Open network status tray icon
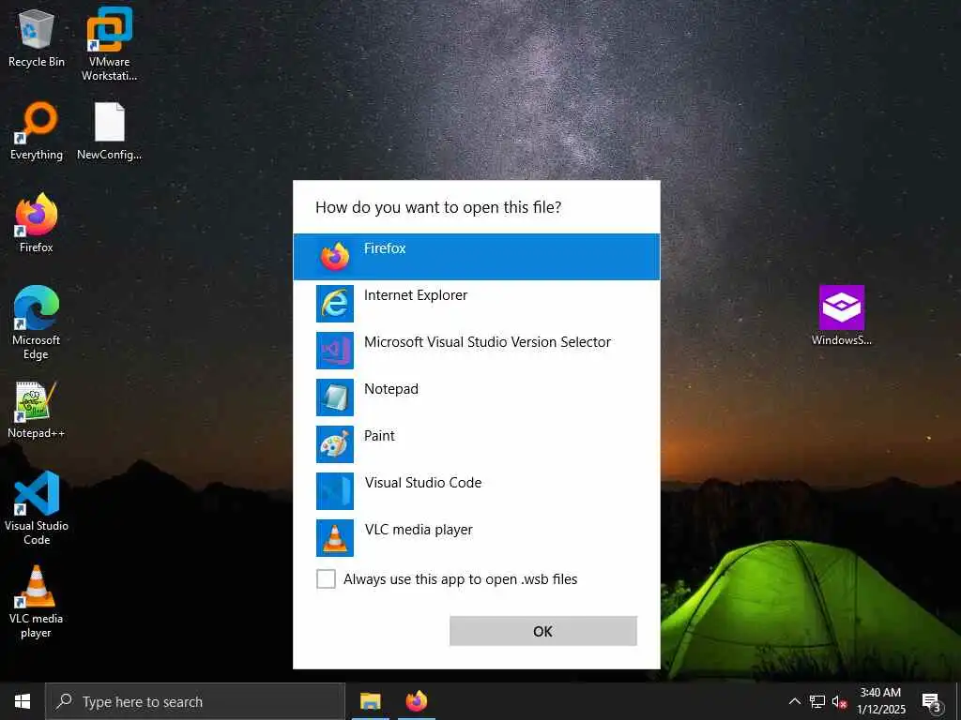Screen dimensions: 961x720 [817, 701]
